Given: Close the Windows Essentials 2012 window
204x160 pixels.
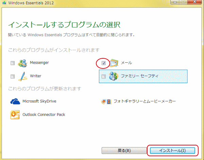Looking at the screenshot, I should tap(194, 2).
